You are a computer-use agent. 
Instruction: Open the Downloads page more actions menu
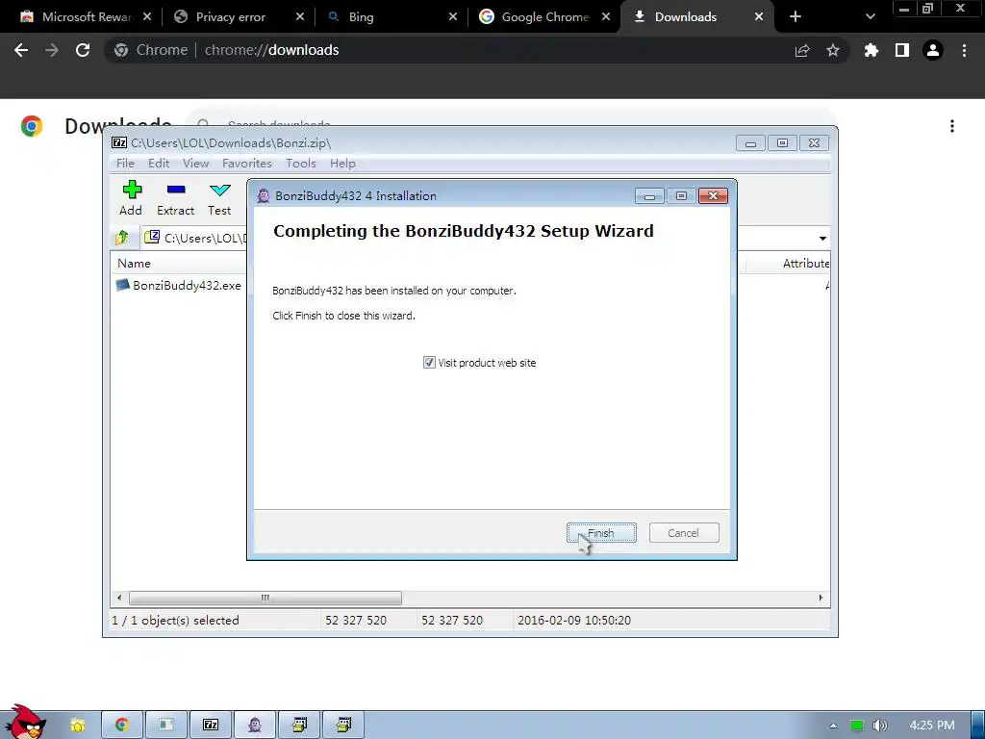pyautogui.click(x=952, y=126)
